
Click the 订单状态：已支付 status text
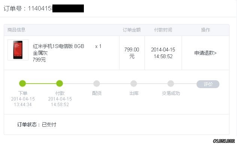[37, 124]
